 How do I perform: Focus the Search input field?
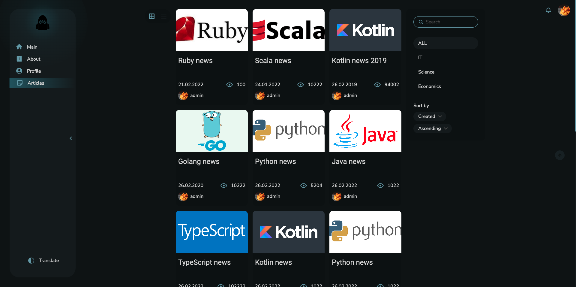point(446,22)
